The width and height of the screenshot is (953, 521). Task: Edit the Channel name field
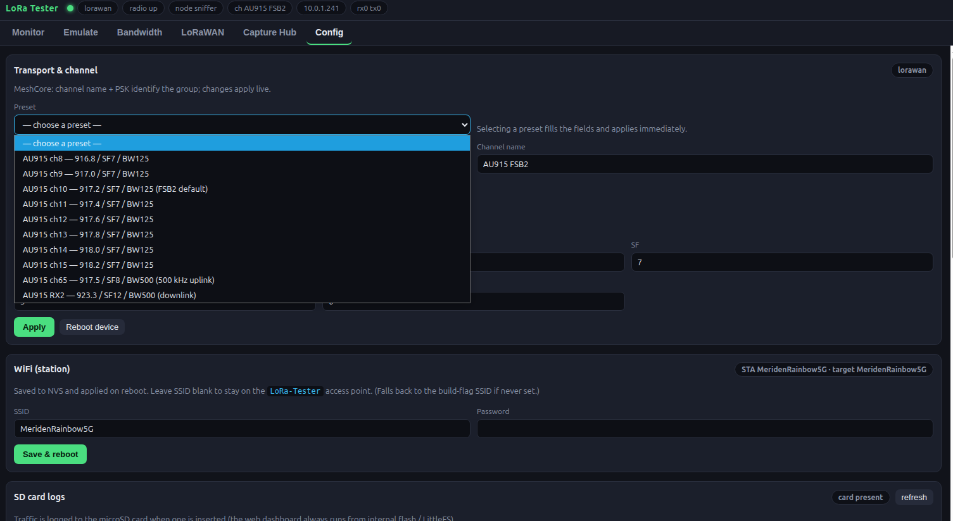[x=704, y=164]
